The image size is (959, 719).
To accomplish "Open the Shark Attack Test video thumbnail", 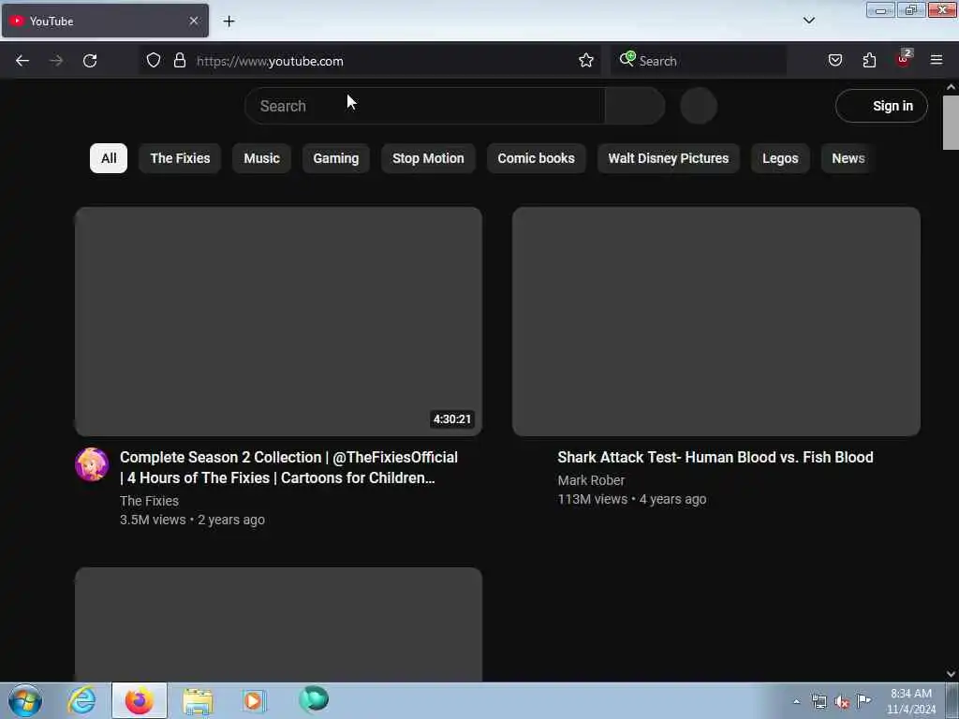I will coord(716,321).
